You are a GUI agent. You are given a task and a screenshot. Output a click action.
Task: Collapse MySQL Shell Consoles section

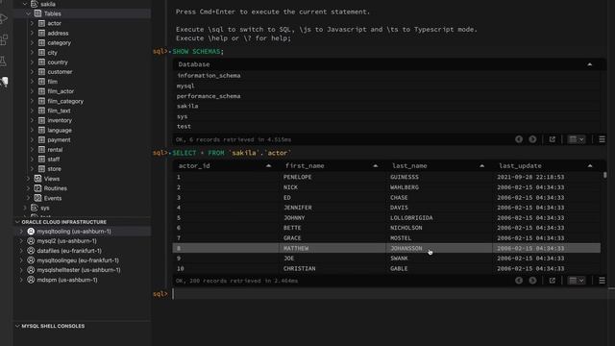coord(17,326)
